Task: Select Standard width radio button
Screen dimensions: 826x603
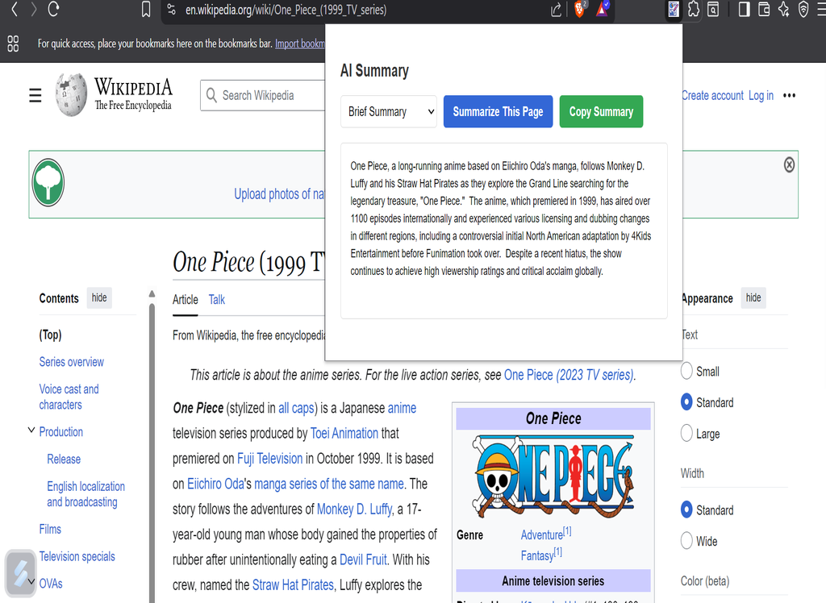Action: pos(686,509)
